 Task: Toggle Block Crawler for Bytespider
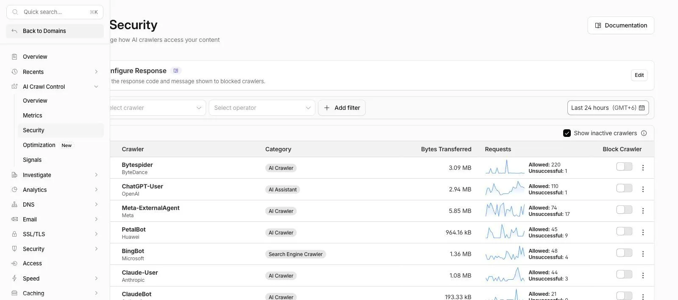coord(624,166)
